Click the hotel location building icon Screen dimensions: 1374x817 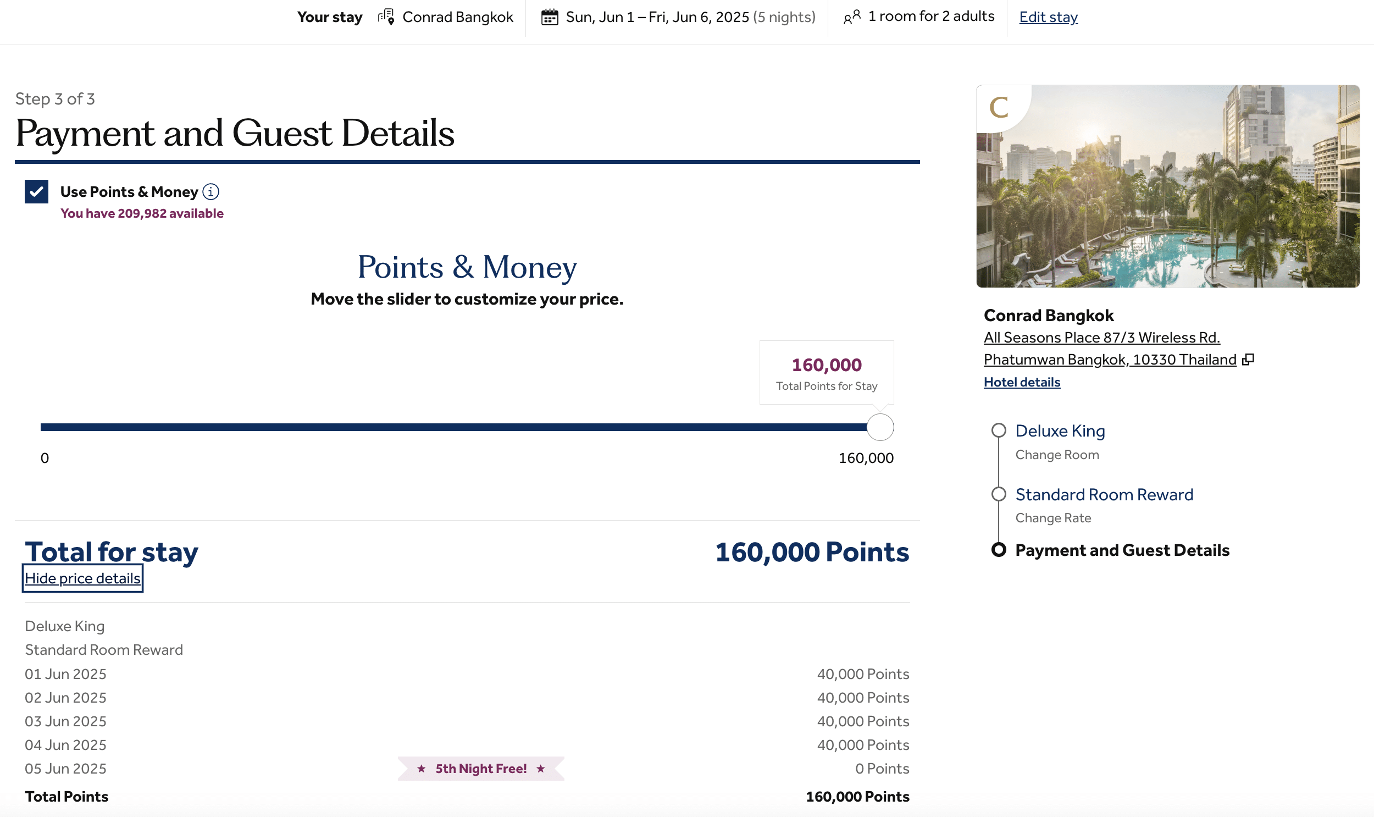[x=386, y=17]
